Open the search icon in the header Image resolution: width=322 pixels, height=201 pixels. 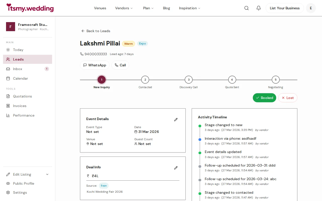246,8
